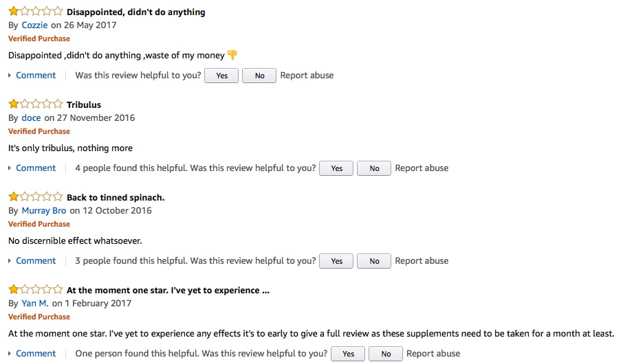Open Murray Bro's profile link

click(x=44, y=210)
